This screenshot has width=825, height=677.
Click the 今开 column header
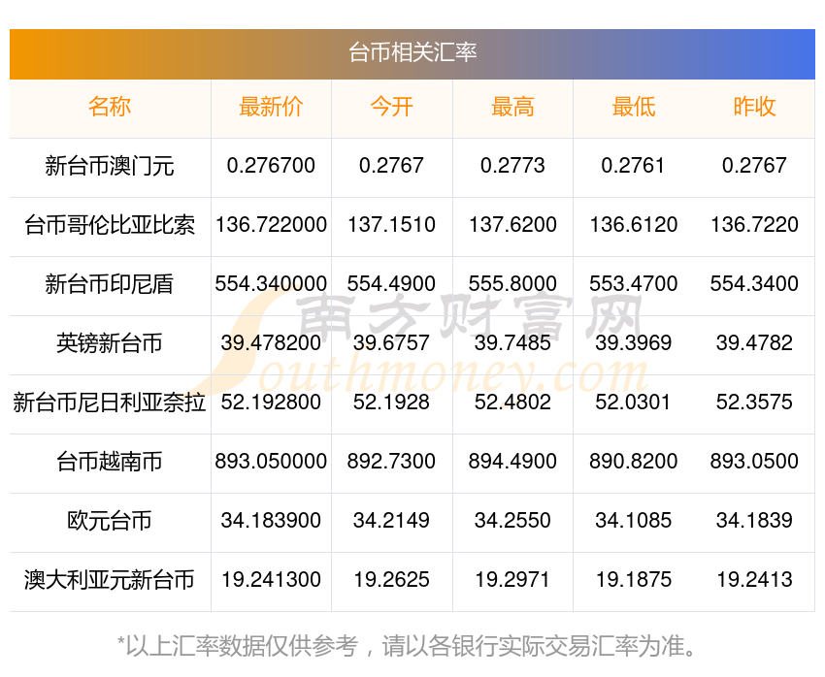coord(391,107)
